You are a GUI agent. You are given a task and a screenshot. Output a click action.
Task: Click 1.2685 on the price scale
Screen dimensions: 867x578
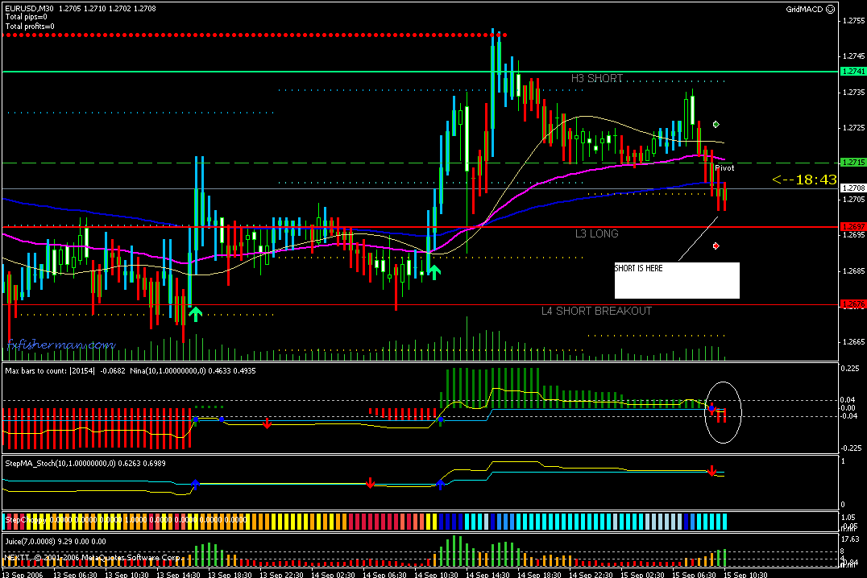(854, 270)
